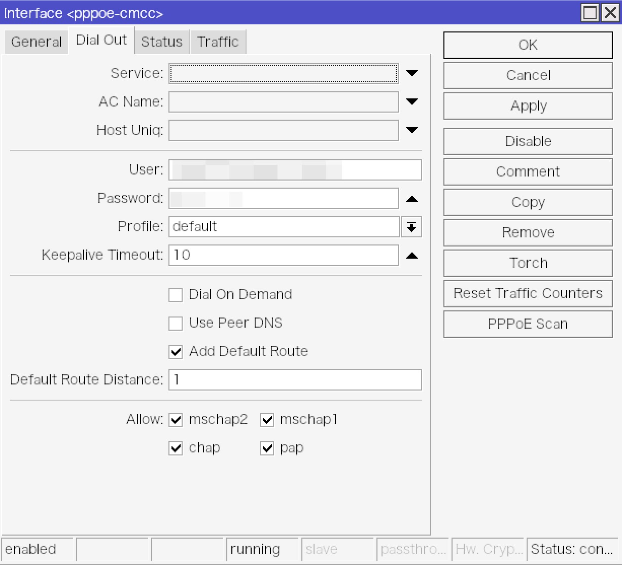The height and width of the screenshot is (565, 622).
Task: Enable Dial On Demand checkbox
Action: pos(176,295)
